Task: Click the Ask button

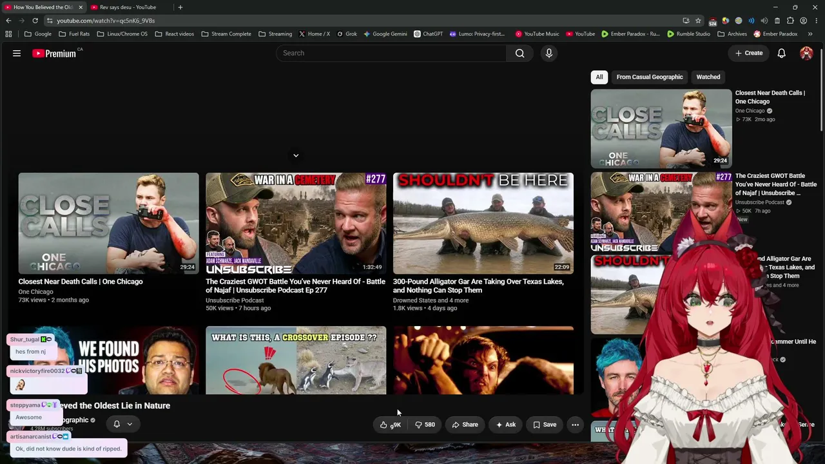Action: click(x=506, y=425)
